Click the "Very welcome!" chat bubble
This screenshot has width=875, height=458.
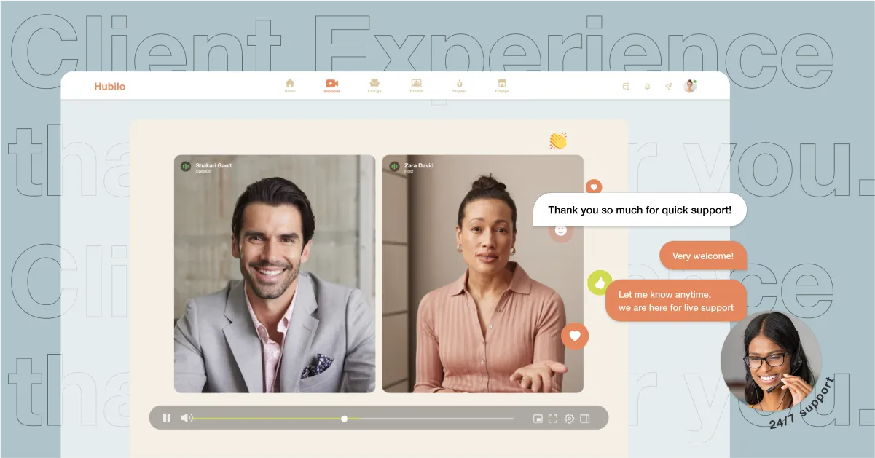703,256
